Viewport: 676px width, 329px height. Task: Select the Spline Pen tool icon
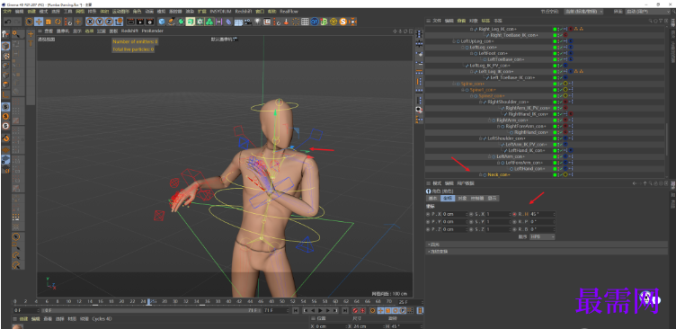click(x=171, y=22)
